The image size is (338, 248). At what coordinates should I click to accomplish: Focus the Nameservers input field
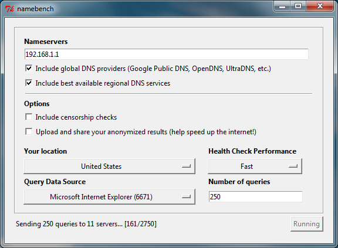click(167, 55)
